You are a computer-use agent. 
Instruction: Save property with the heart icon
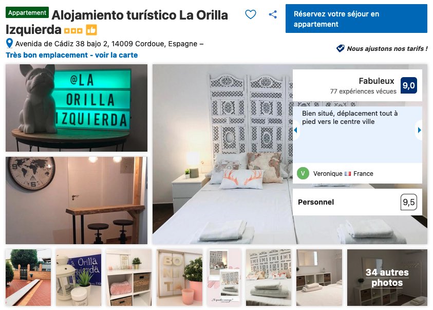251,14
